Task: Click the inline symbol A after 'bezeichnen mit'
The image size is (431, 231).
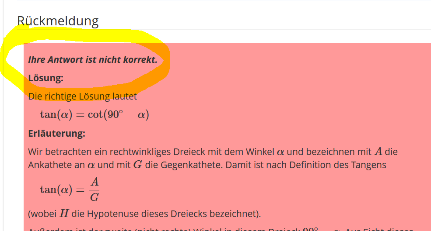Action: (x=378, y=152)
